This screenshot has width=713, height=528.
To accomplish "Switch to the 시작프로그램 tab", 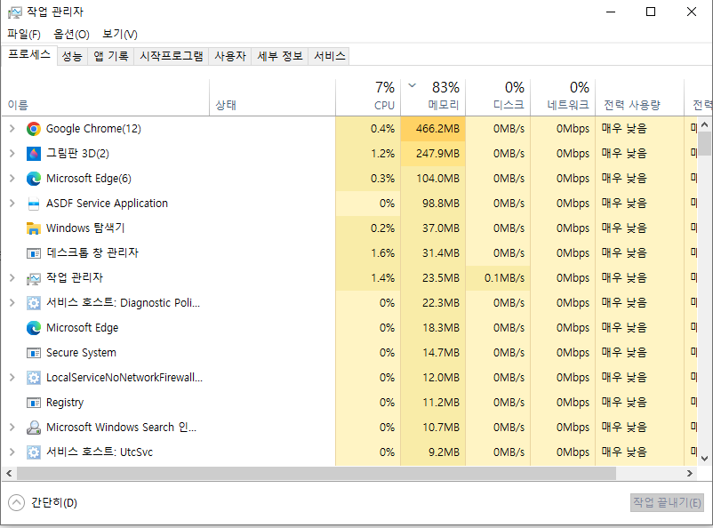I will pyautogui.click(x=172, y=56).
